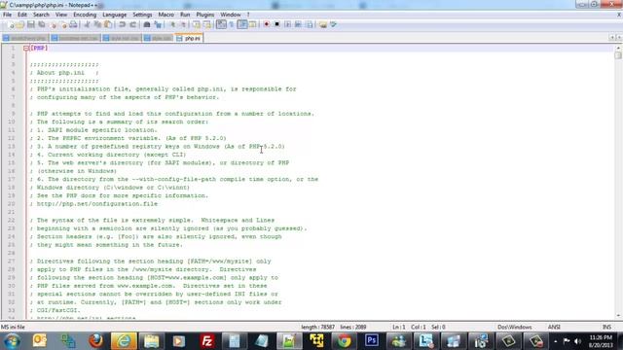
Task: Click the Save All toolbar icon
Action: (x=41, y=24)
